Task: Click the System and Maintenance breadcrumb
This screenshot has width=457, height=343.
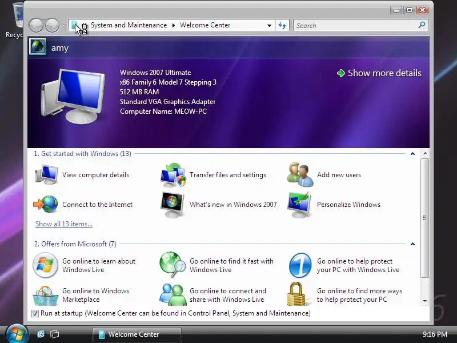Action: click(129, 25)
